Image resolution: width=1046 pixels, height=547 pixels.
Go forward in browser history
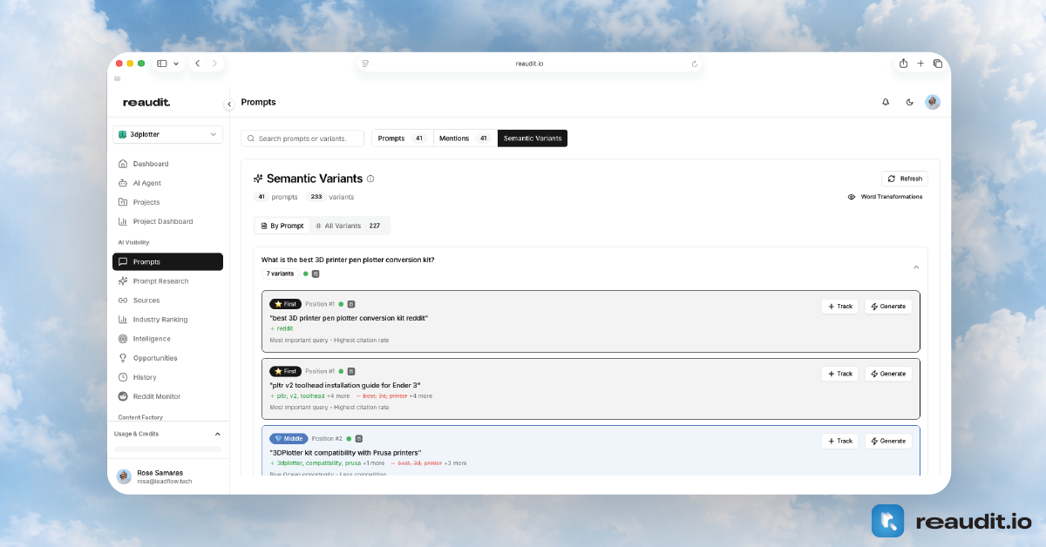214,64
